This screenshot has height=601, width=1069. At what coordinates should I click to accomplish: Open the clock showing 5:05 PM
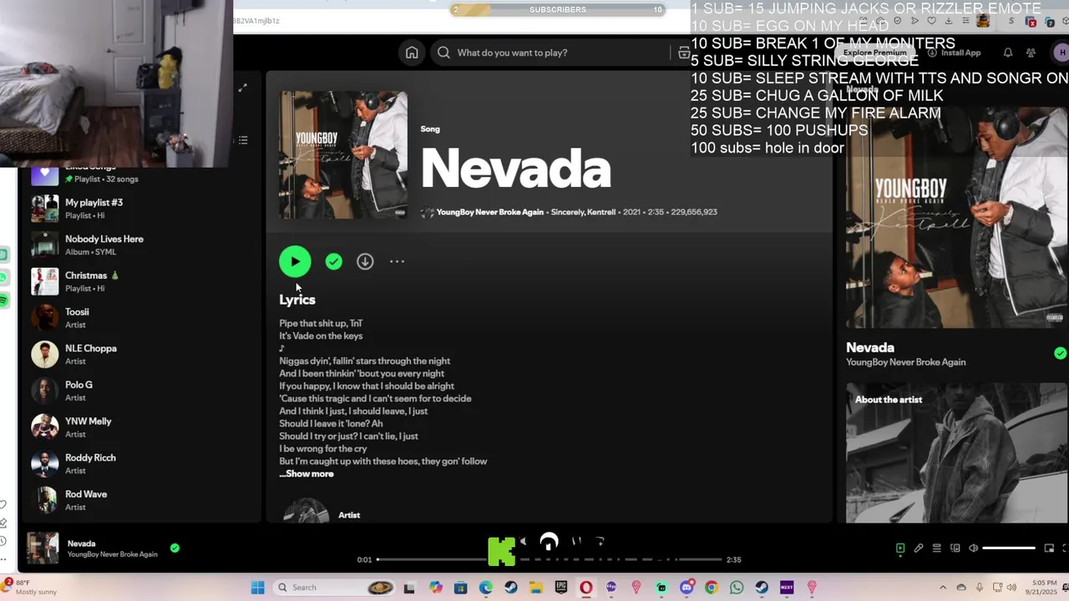[x=1041, y=588]
